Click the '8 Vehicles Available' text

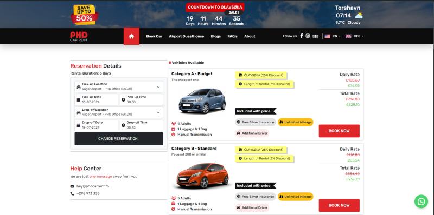tap(186, 63)
